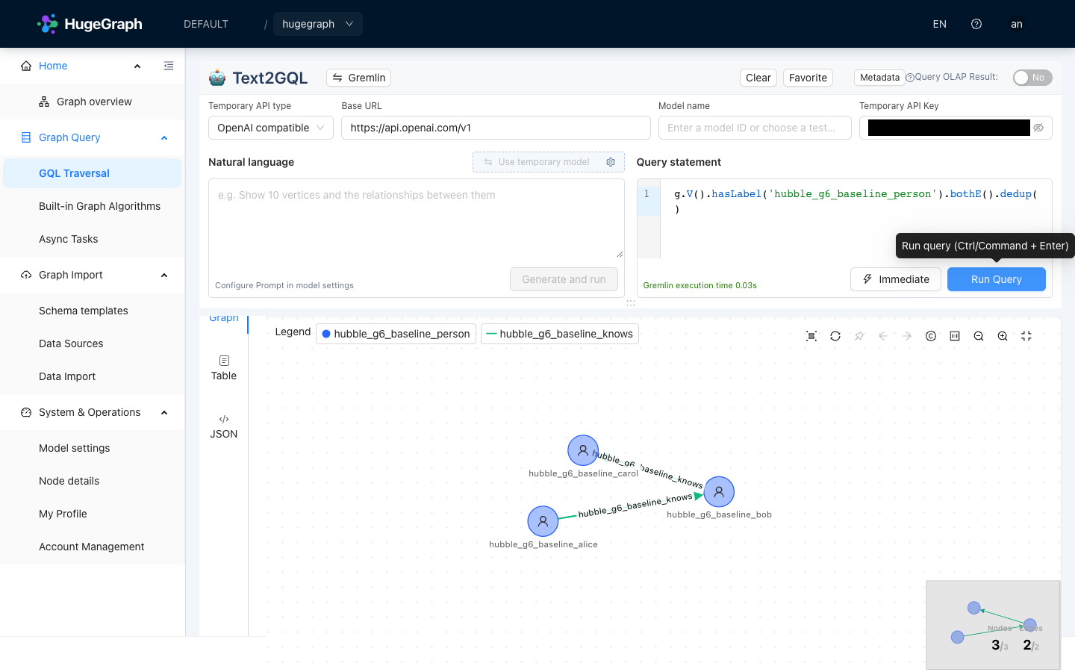Toggle Query OLAP Result switch
This screenshot has height=672, width=1075.
pyautogui.click(x=1032, y=78)
